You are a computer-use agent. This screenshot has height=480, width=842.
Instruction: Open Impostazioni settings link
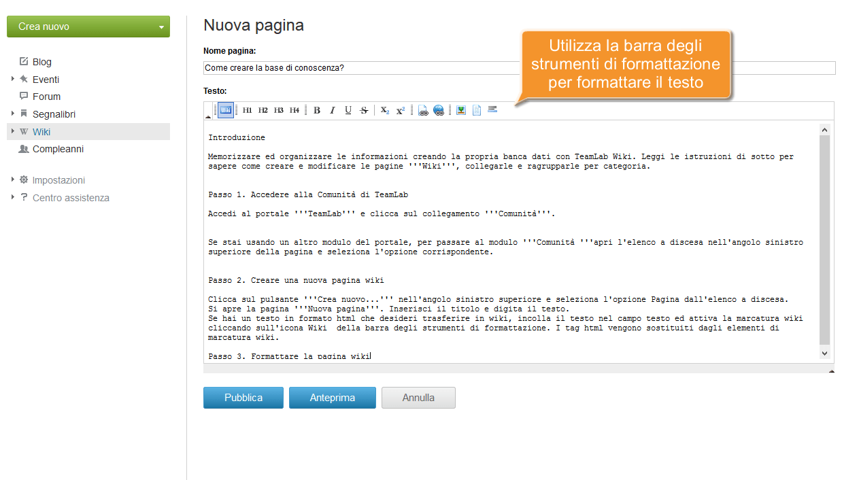pos(58,180)
